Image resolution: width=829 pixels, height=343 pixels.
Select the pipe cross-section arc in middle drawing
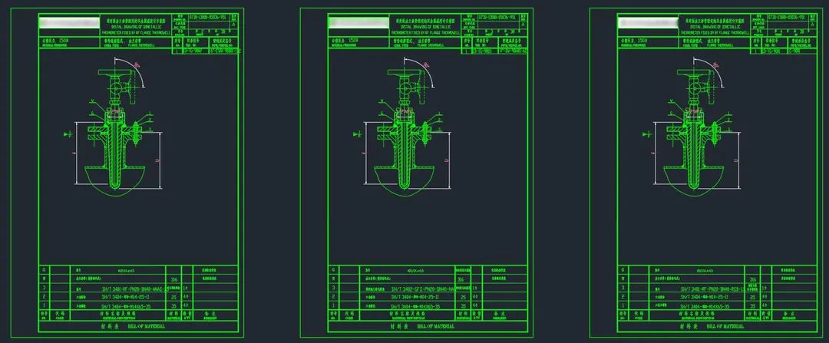tap(404, 181)
